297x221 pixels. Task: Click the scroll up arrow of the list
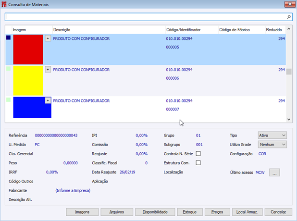(x=289, y=29)
